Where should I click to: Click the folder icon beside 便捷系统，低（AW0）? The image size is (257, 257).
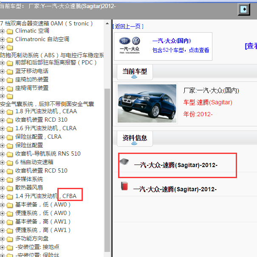[x=10, y=214]
